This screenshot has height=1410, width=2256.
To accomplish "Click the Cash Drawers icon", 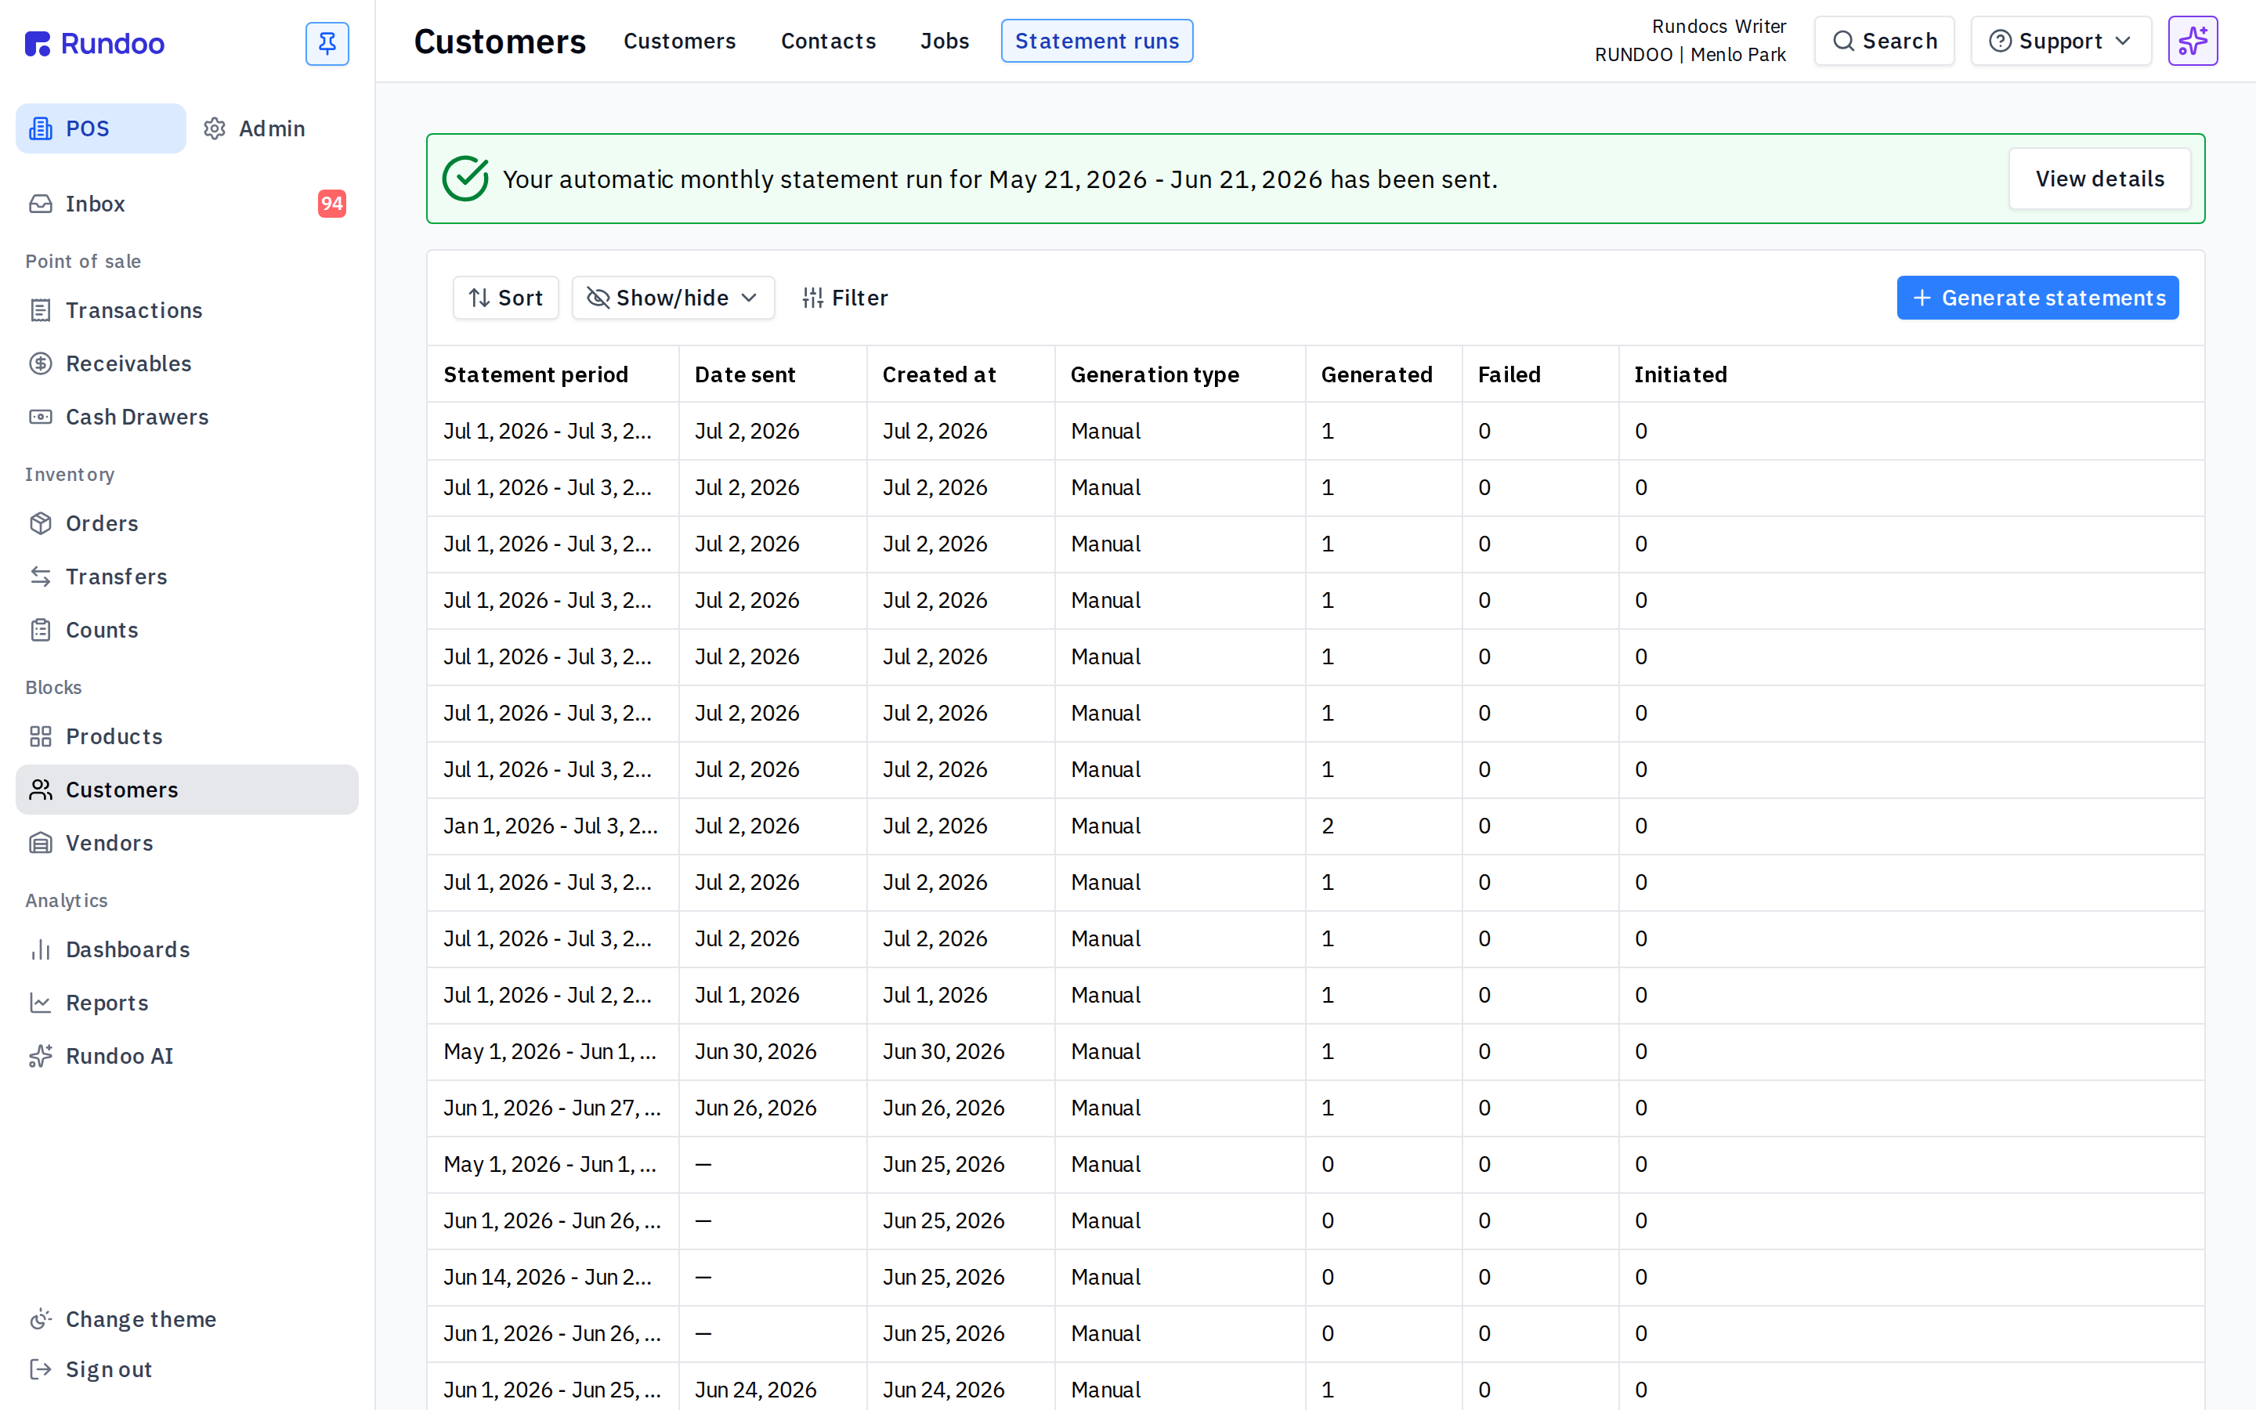I will pyautogui.click(x=40, y=417).
